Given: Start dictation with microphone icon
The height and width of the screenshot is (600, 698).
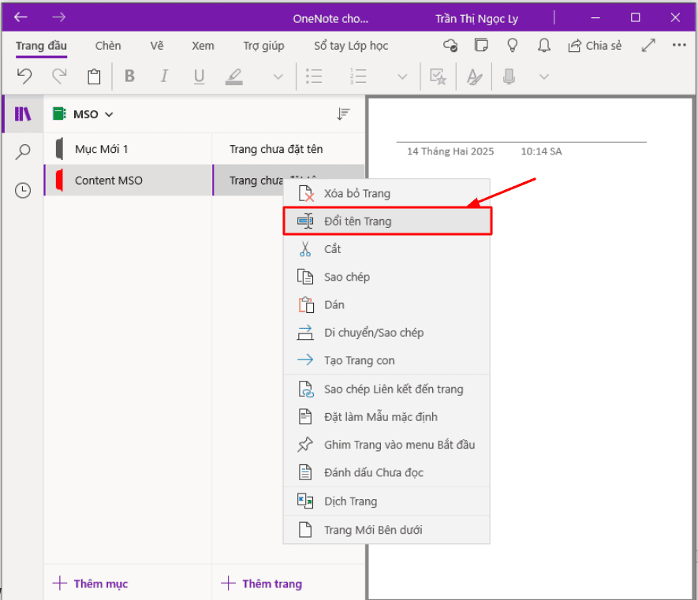Looking at the screenshot, I should point(509,76).
